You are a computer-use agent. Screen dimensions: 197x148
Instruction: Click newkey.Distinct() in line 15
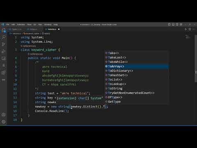pyautogui.click(x=86, y=106)
